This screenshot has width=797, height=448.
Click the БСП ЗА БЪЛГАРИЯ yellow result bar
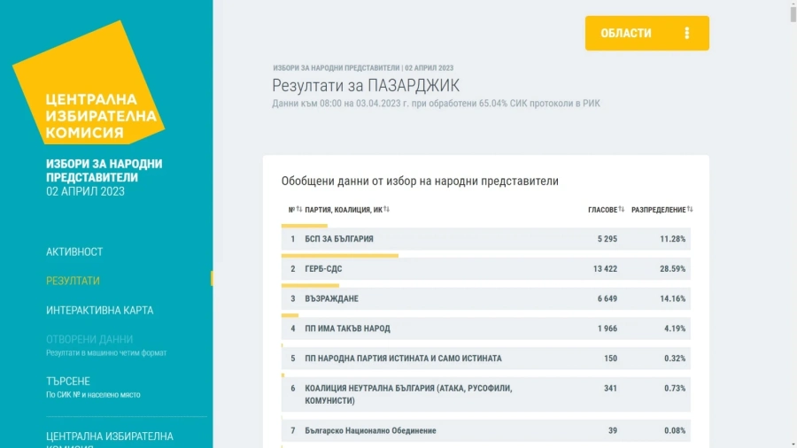(x=305, y=226)
